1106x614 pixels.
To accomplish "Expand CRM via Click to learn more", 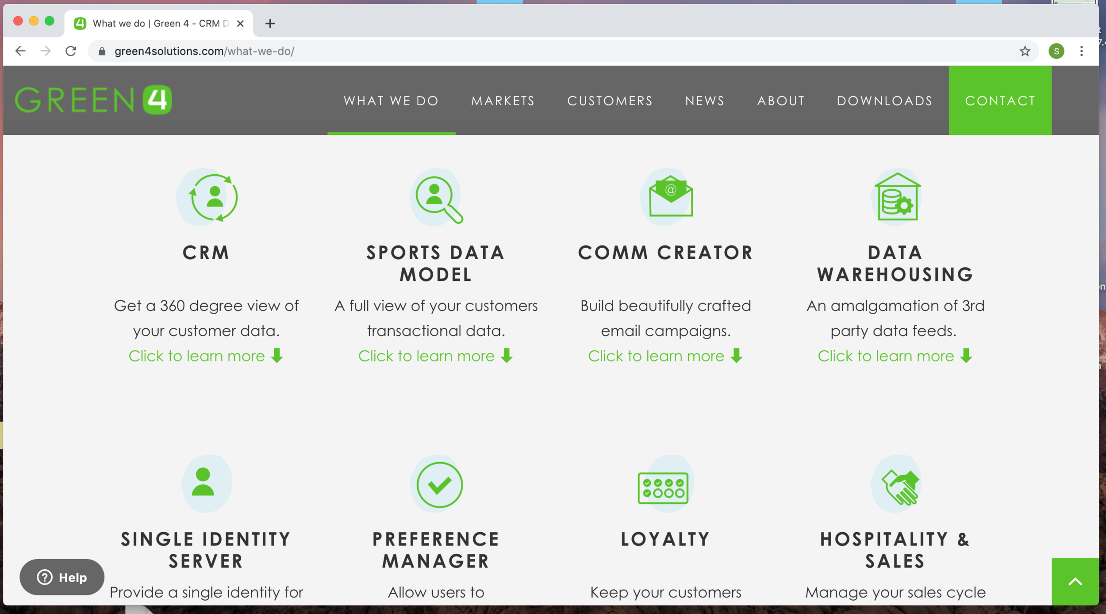I will click(x=206, y=356).
